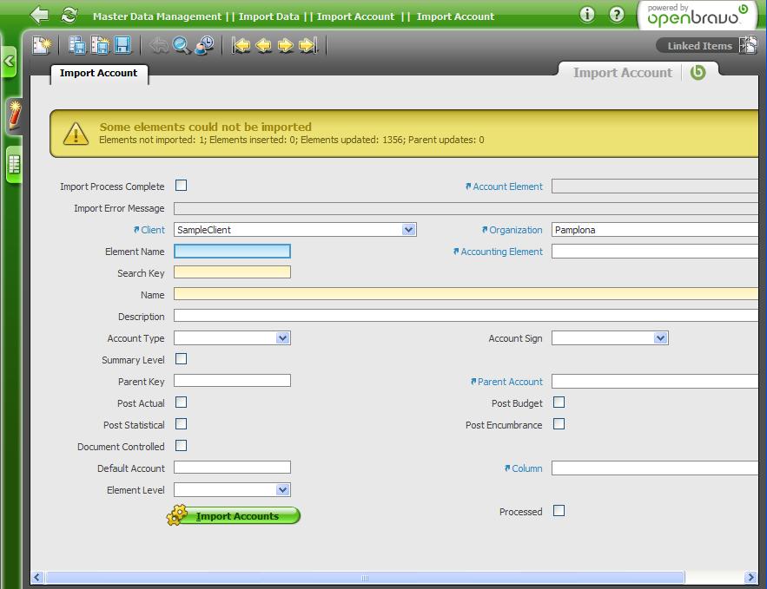This screenshot has width=767, height=589.
Task: Enable the Post Budget checkbox
Action: (x=559, y=402)
